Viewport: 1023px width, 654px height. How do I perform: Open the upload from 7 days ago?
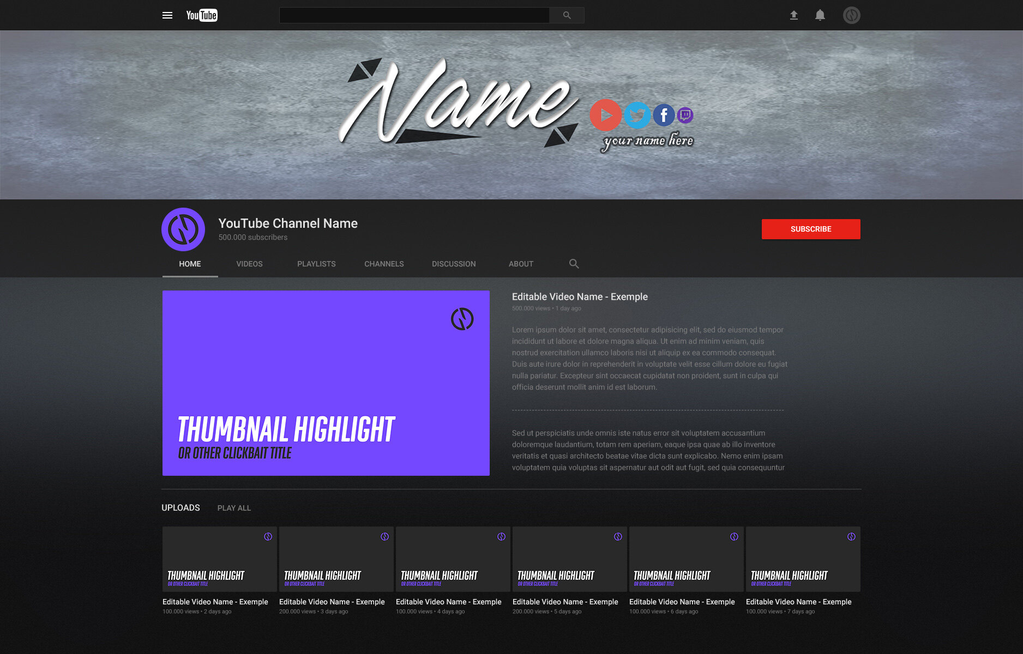click(803, 559)
